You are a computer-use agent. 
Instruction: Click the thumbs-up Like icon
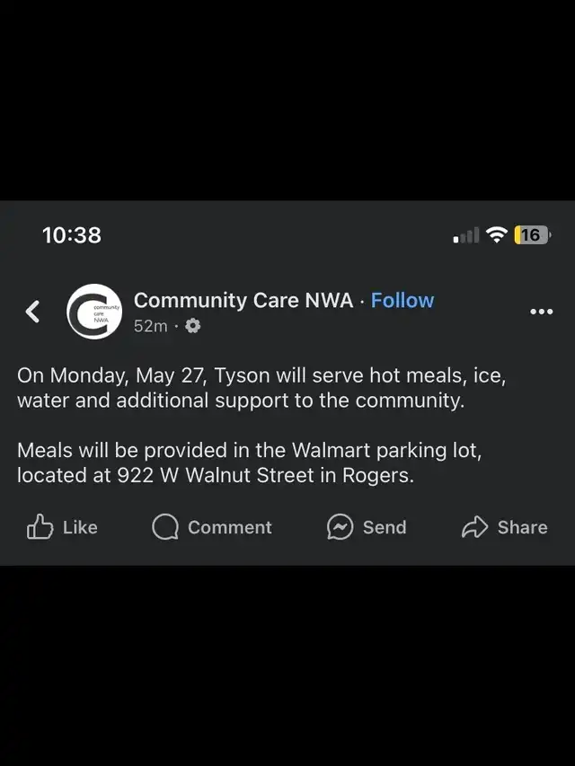(40, 527)
